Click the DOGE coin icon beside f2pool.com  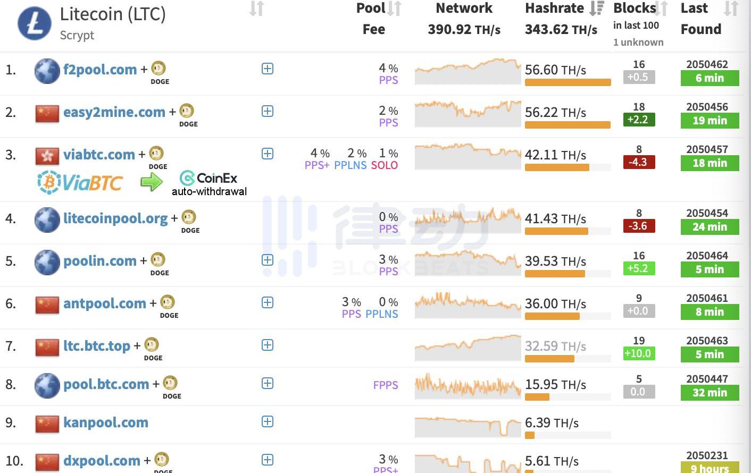click(158, 69)
